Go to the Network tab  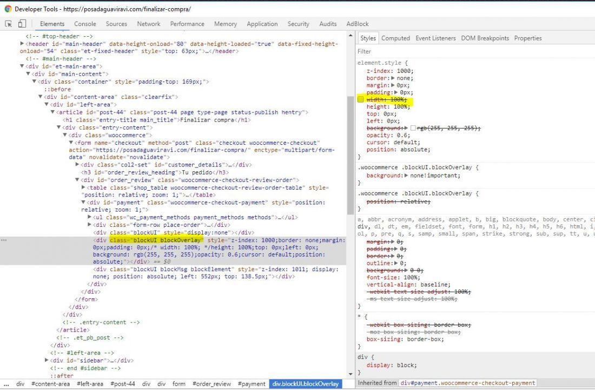point(149,24)
